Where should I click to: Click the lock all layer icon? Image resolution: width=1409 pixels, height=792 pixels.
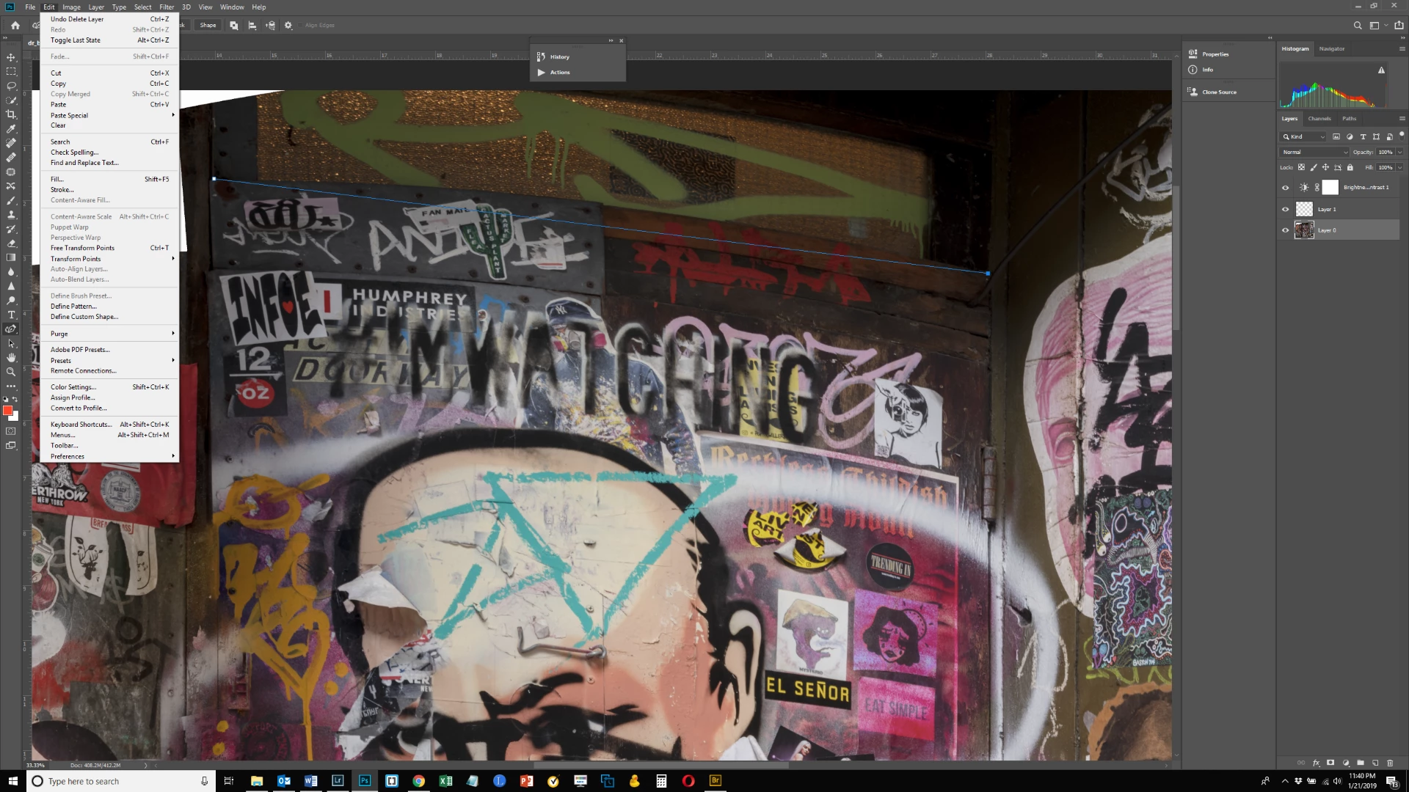[1350, 167]
